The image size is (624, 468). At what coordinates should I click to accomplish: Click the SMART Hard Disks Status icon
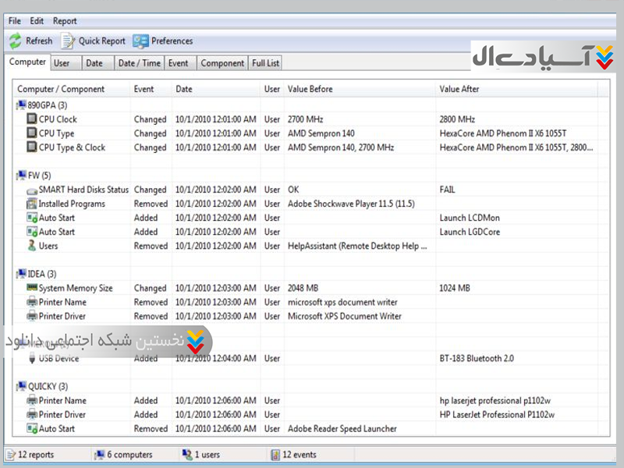(x=31, y=190)
